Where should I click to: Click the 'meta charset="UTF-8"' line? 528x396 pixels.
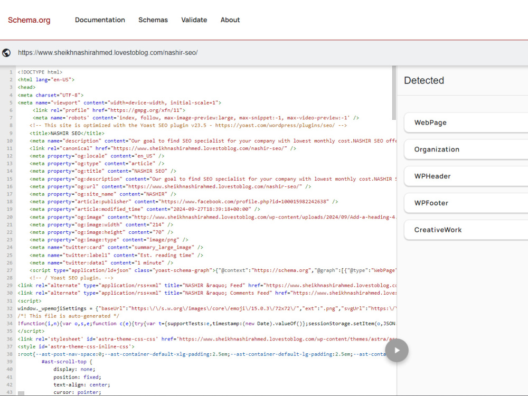51,95
